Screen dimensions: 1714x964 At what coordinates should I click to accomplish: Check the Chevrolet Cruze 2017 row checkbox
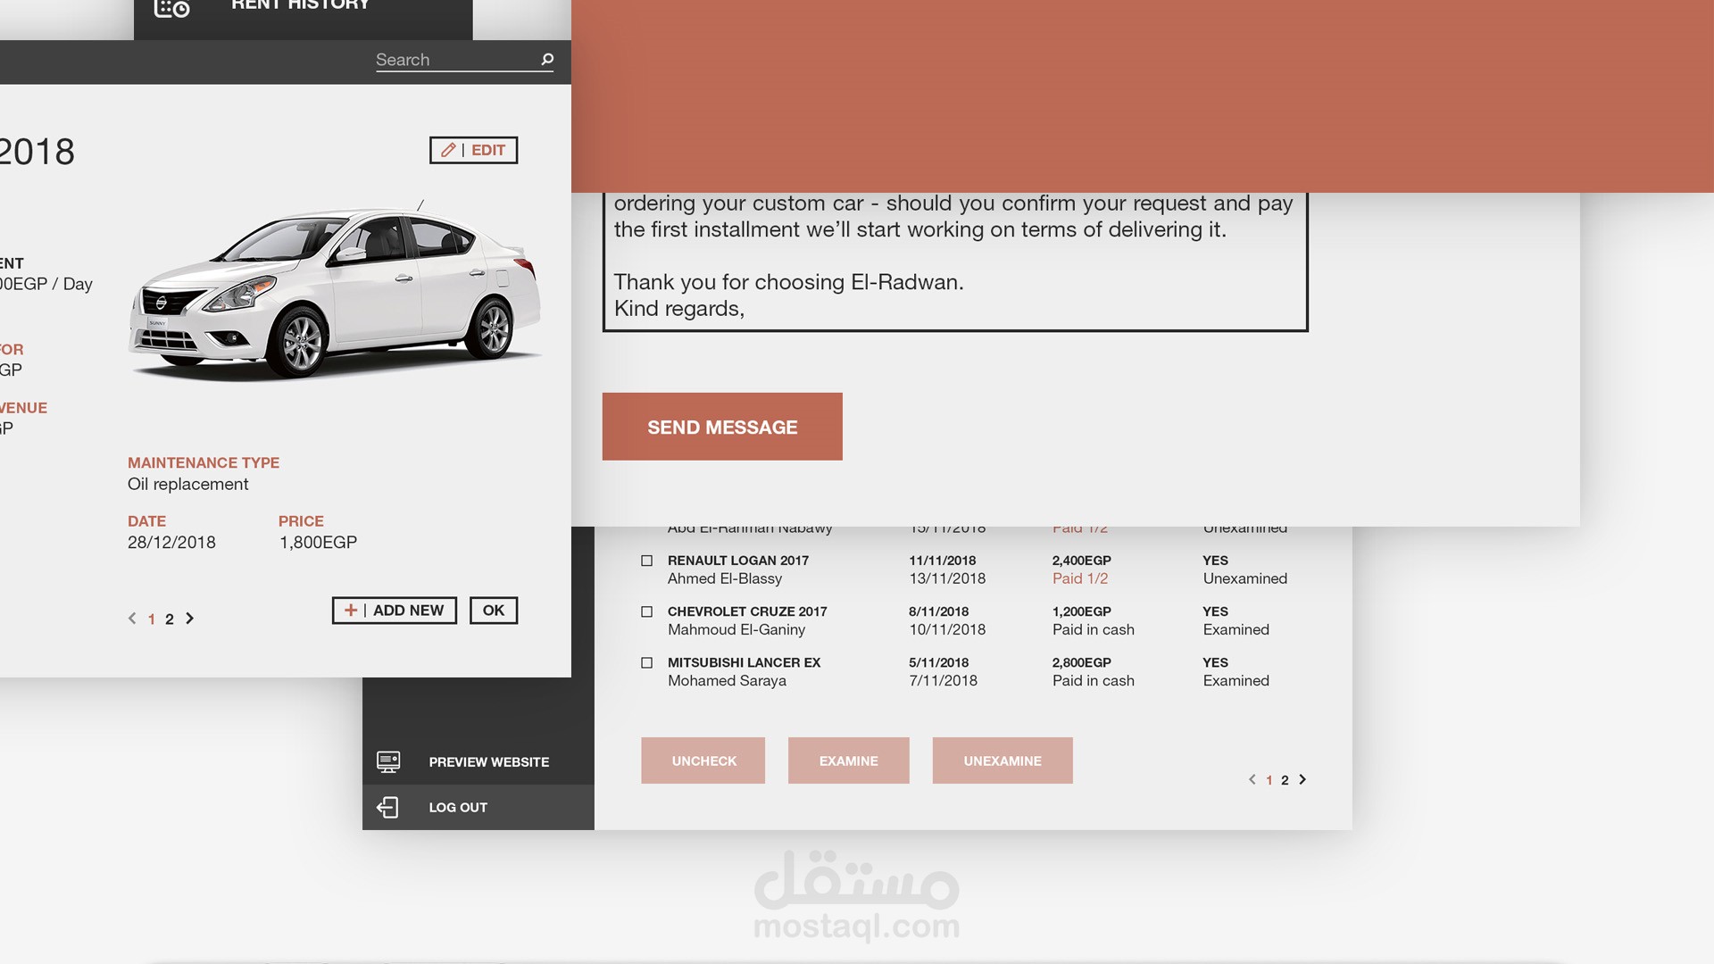646,611
